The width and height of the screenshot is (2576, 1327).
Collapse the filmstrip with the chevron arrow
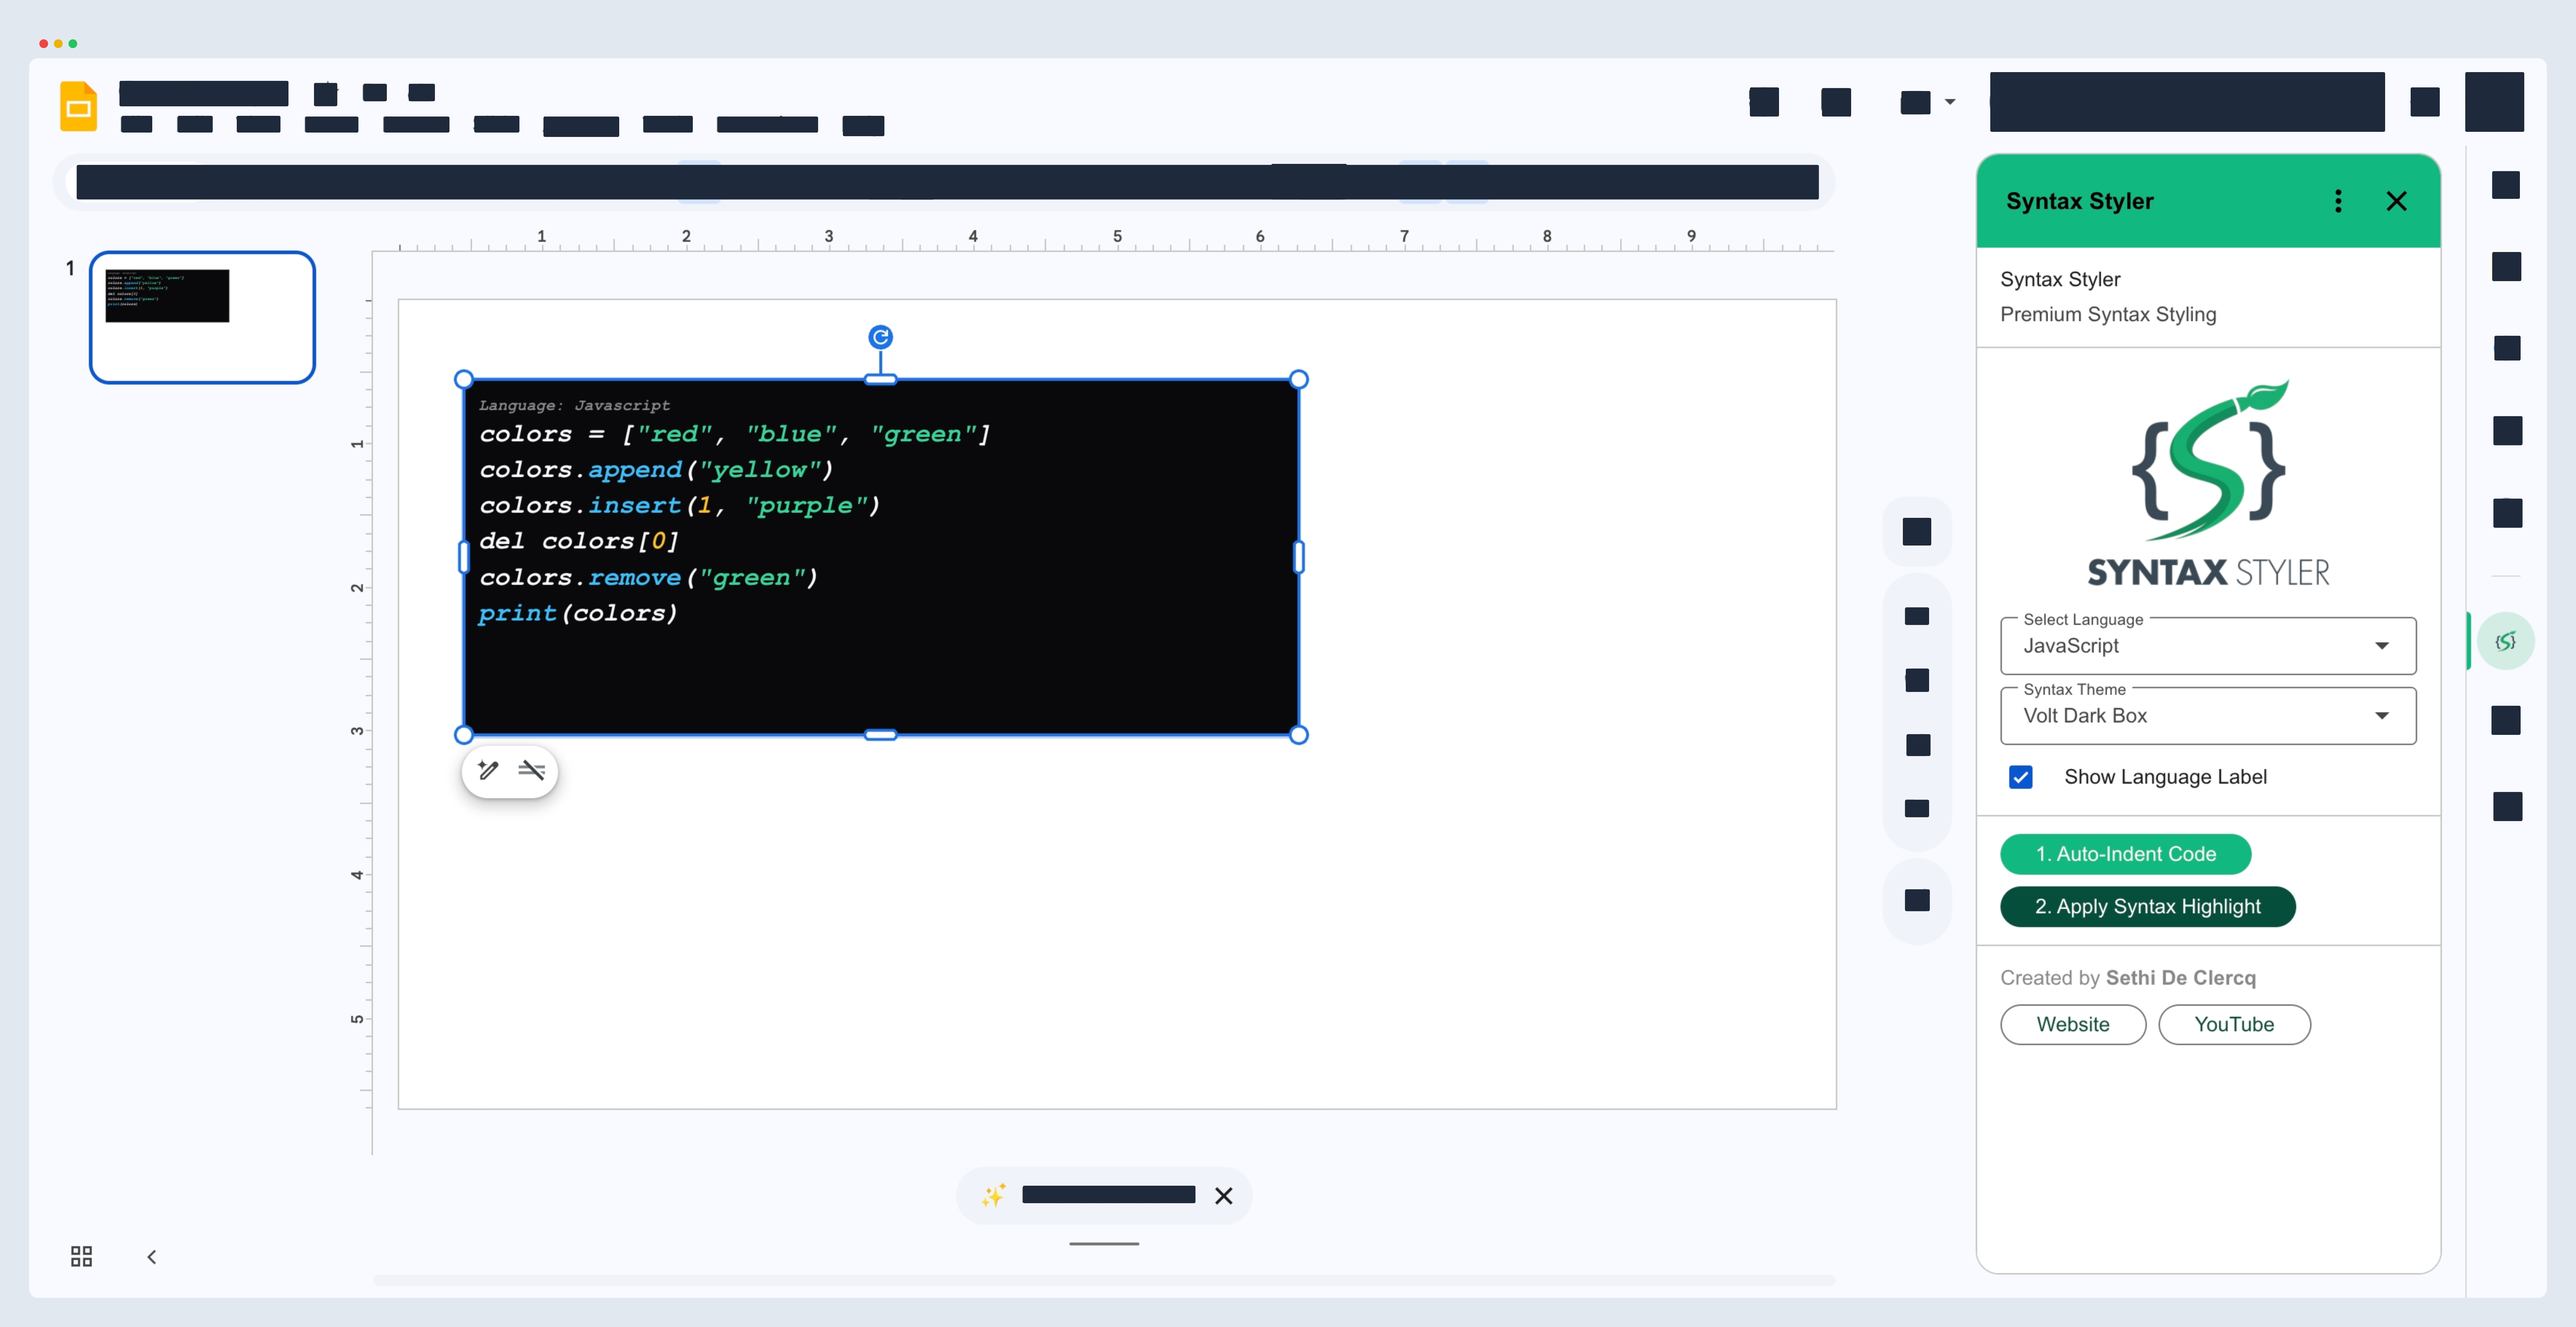(151, 1257)
